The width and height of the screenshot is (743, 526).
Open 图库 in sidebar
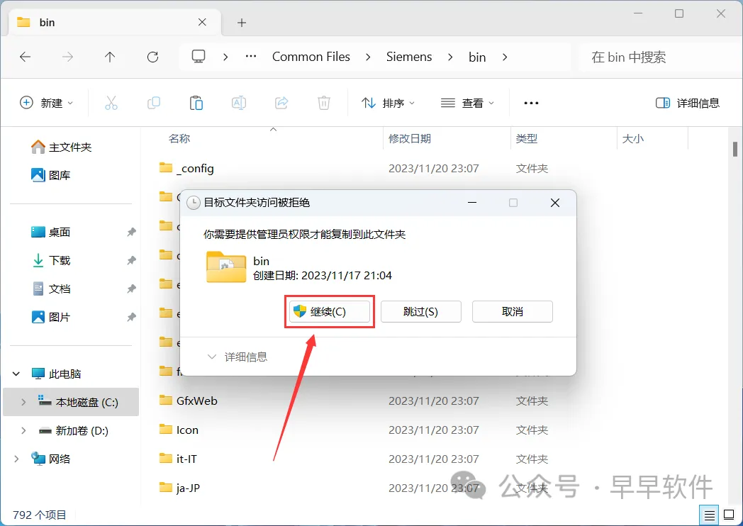click(60, 175)
